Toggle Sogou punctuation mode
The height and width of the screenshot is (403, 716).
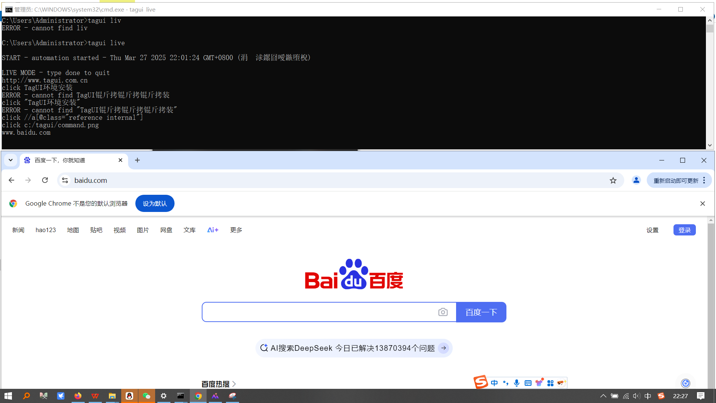[x=506, y=383]
